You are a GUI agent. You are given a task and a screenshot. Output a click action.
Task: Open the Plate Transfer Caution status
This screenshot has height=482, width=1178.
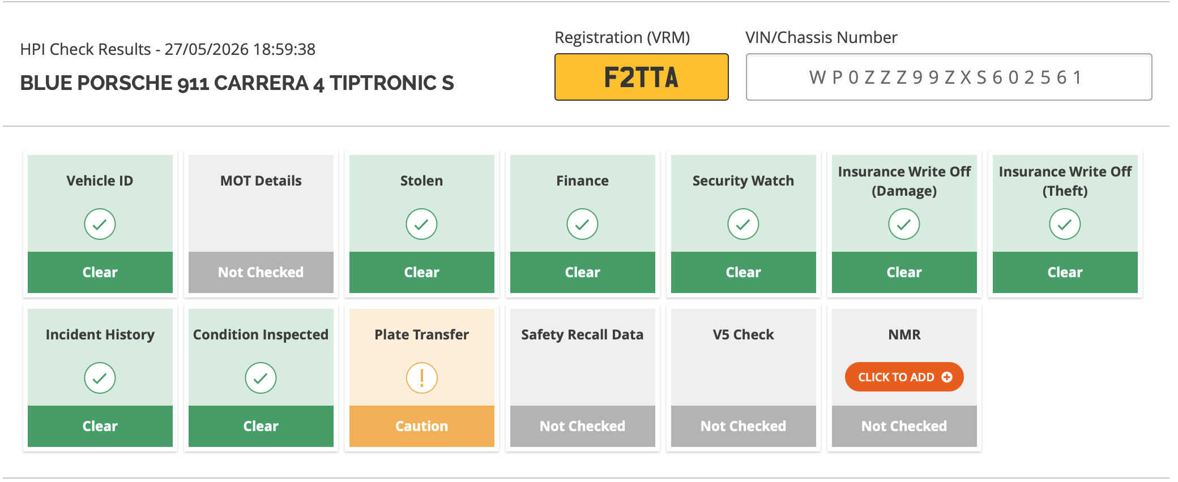click(x=422, y=426)
